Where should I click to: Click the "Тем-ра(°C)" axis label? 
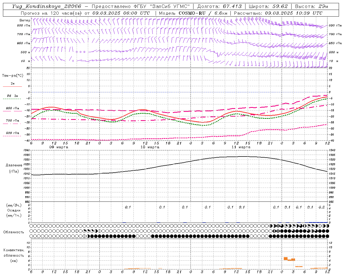pyautogui.click(x=13, y=76)
